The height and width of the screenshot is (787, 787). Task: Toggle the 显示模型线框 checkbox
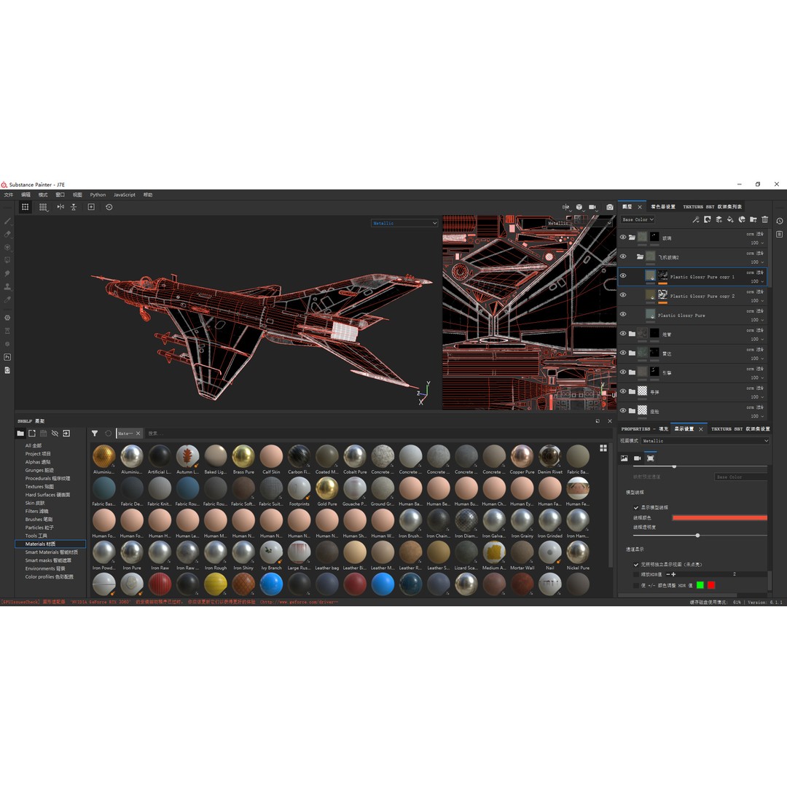(636, 507)
